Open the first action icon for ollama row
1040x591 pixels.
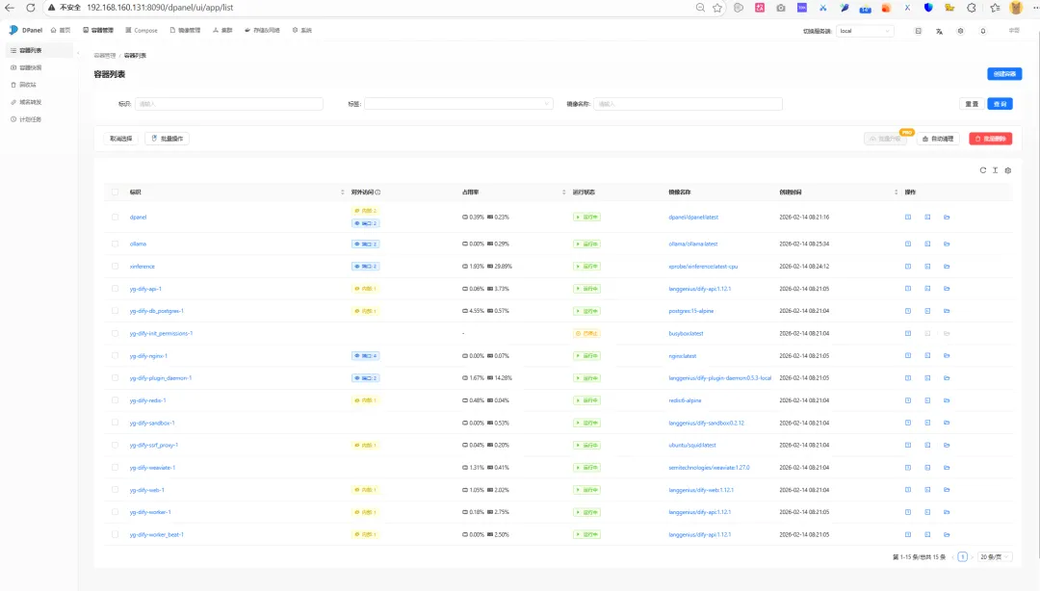click(908, 244)
